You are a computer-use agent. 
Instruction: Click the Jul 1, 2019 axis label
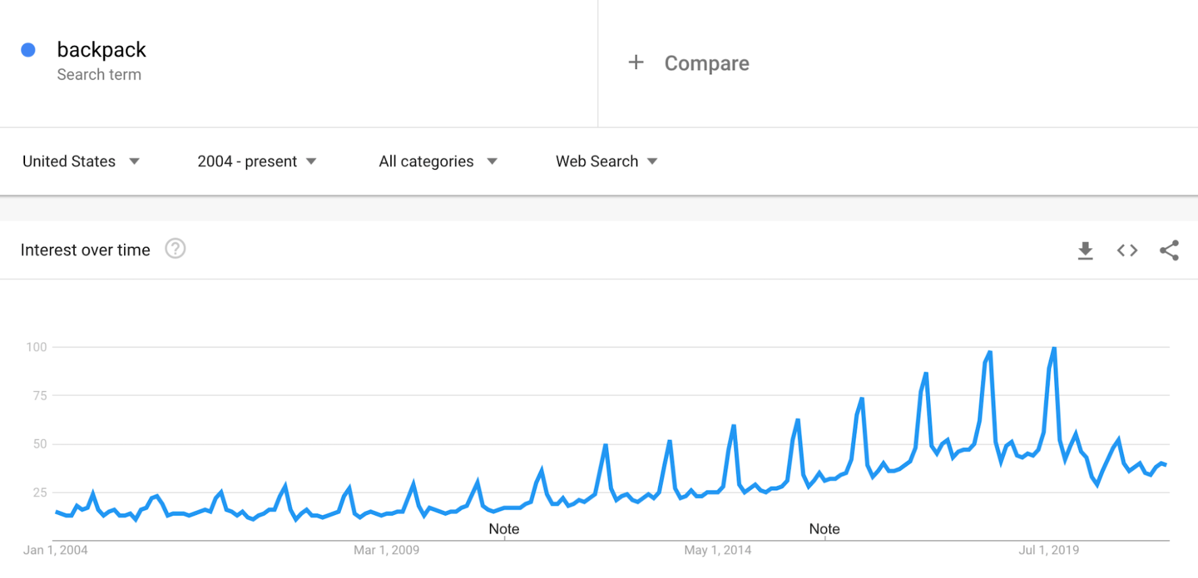coord(1048,550)
